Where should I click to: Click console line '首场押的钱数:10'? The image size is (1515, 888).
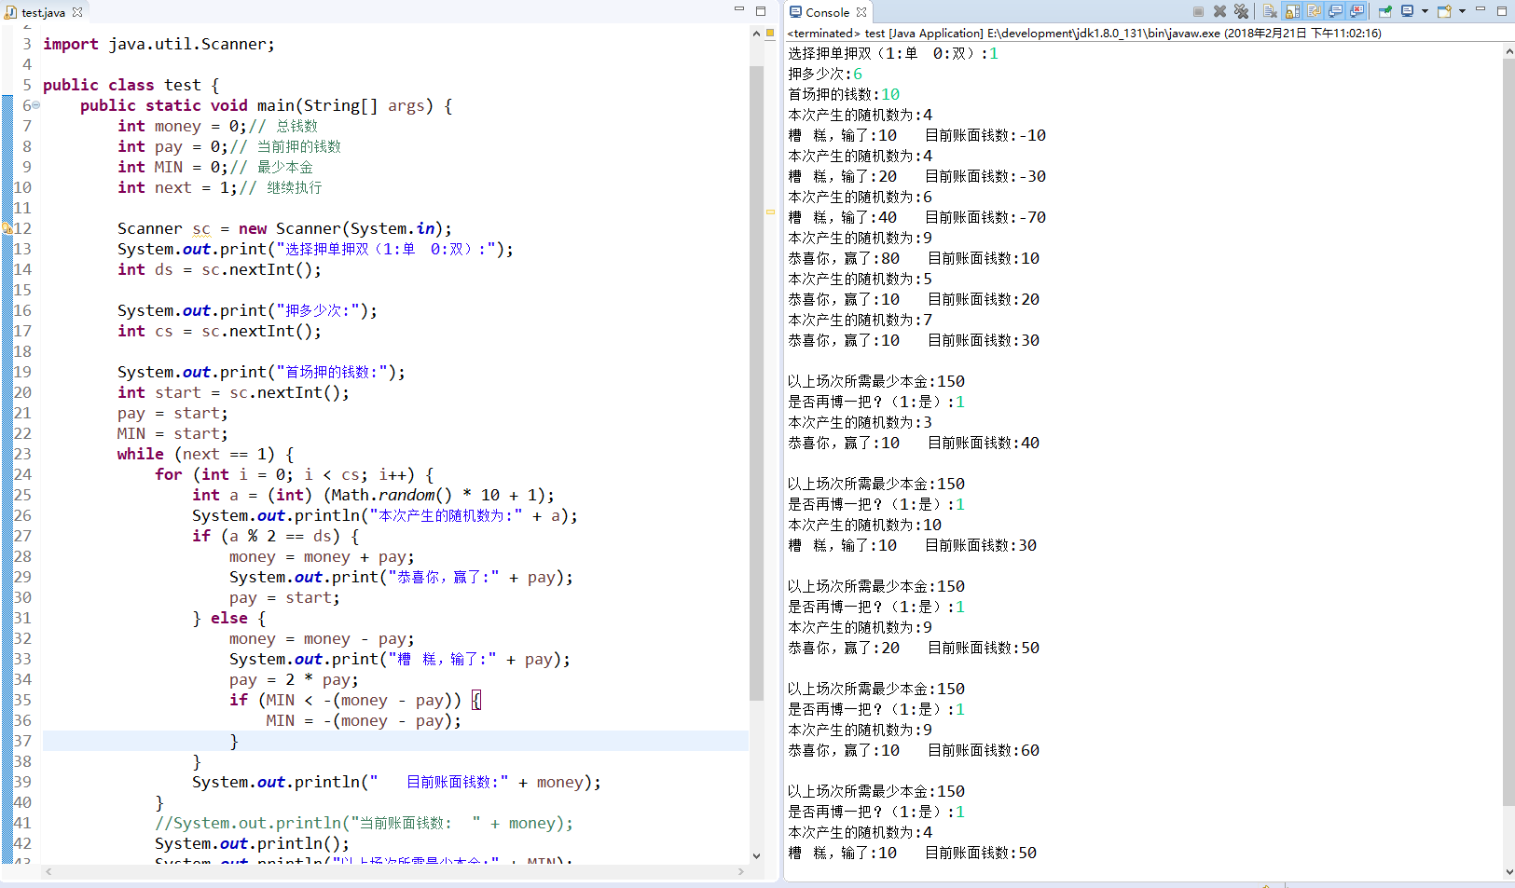pos(844,94)
